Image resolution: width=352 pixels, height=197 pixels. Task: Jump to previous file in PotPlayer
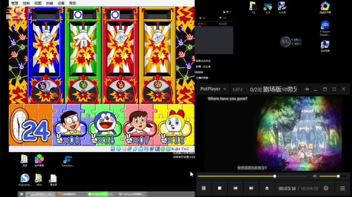click(235, 188)
